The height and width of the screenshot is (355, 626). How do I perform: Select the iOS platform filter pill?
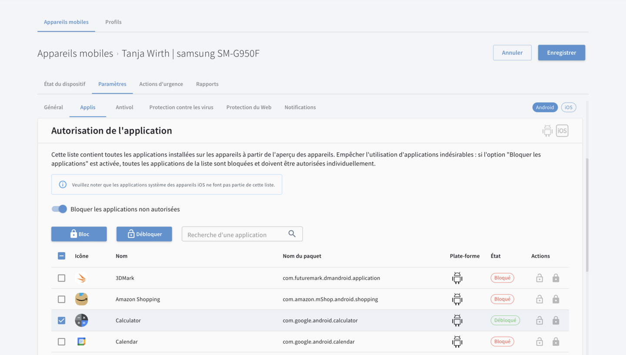pos(568,107)
